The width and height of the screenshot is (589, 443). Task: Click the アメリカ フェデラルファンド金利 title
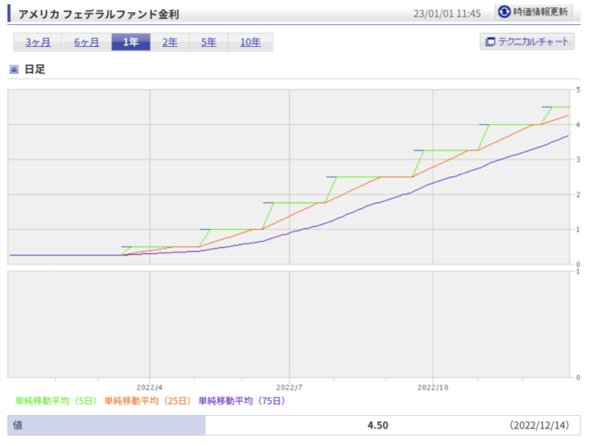(99, 14)
